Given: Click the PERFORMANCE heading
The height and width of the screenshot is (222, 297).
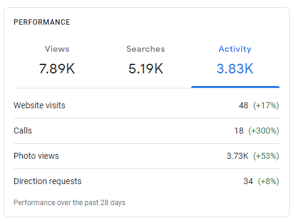Looking at the screenshot, I should 42,22.
